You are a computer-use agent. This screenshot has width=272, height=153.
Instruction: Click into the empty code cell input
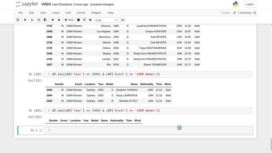pos(152,130)
